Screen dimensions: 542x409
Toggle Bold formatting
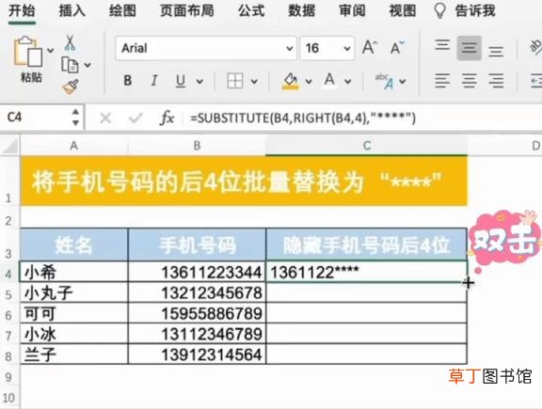coord(128,81)
